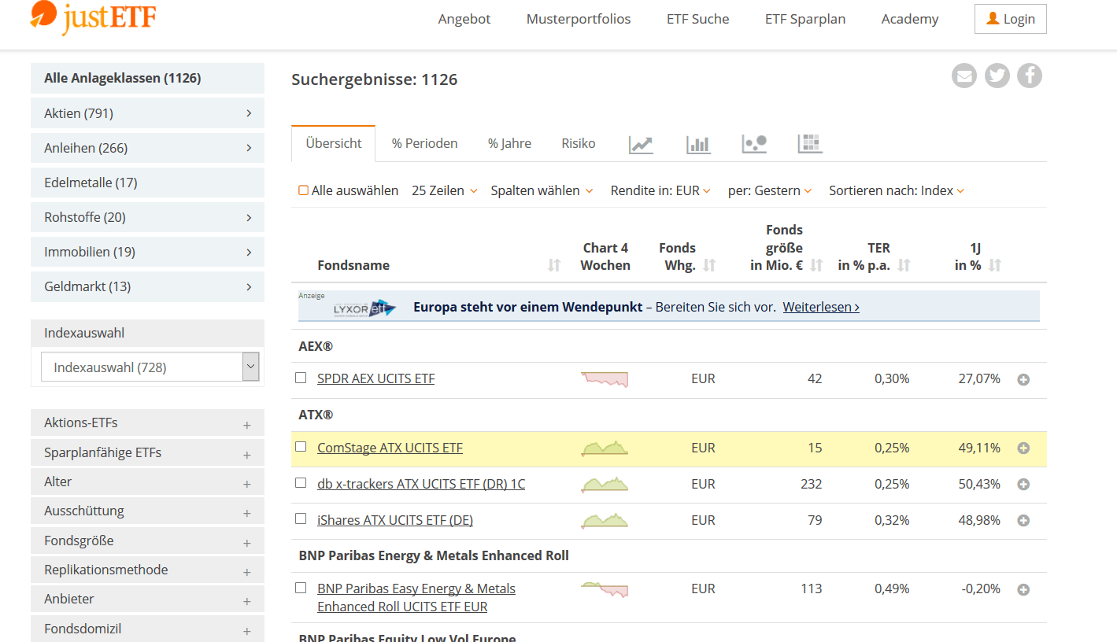Open ComStage ATX UCITS ETF link
This screenshot has height=642, width=1117.
click(x=390, y=448)
